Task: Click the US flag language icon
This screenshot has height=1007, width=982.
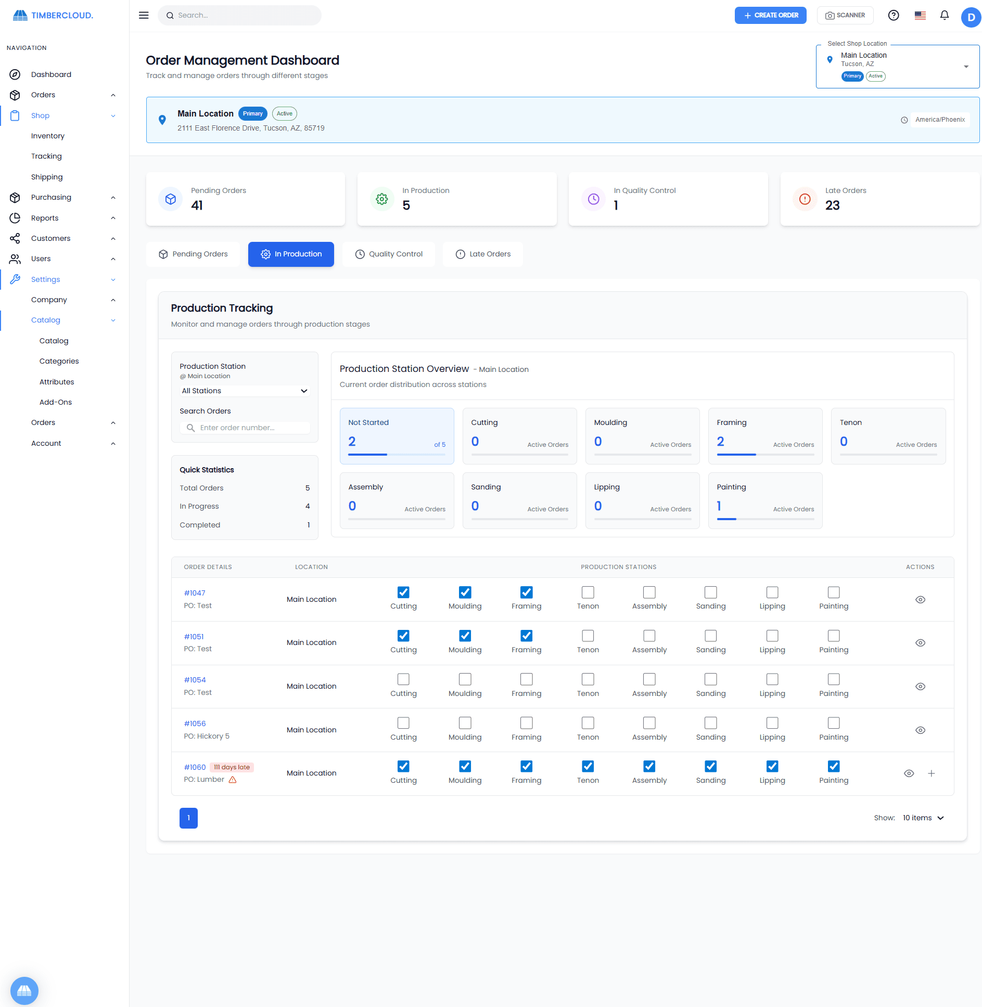Action: [920, 15]
